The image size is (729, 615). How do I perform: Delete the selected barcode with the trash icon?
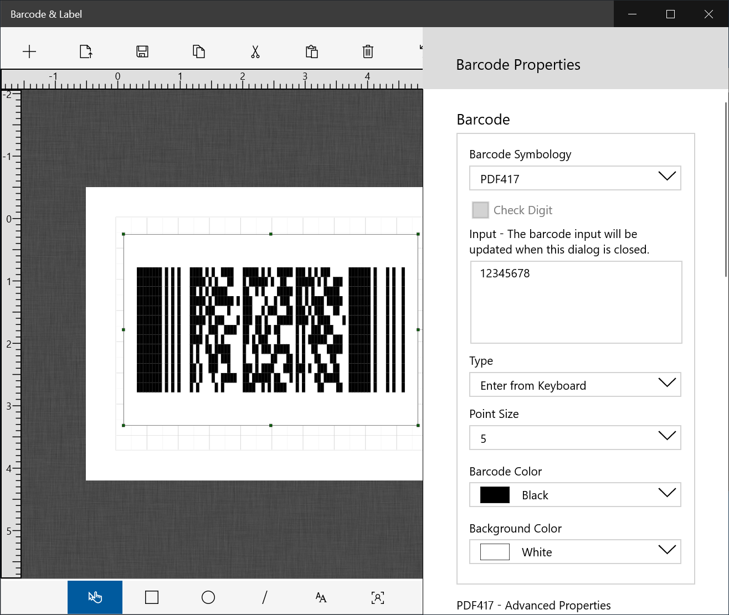(x=368, y=51)
